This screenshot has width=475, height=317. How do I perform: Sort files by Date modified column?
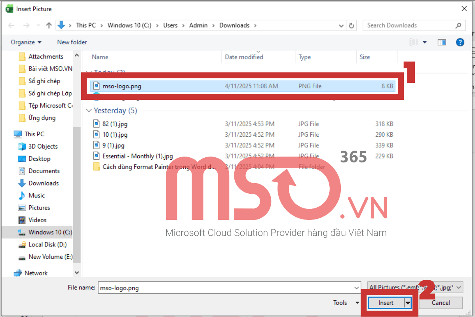(244, 57)
